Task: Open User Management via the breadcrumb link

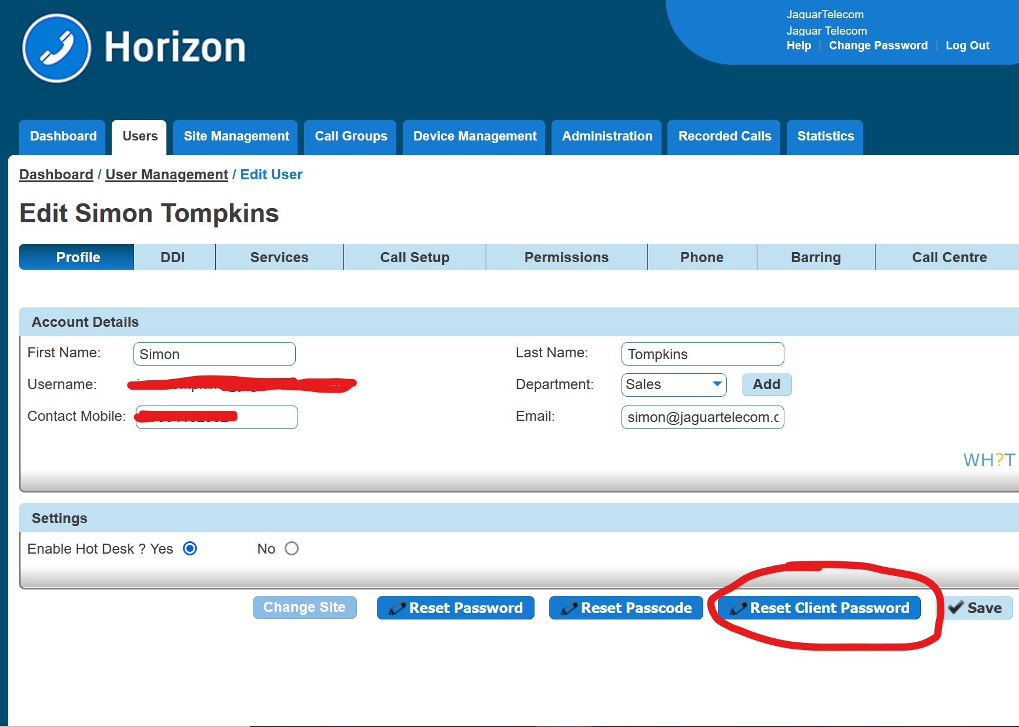Action: [x=166, y=174]
